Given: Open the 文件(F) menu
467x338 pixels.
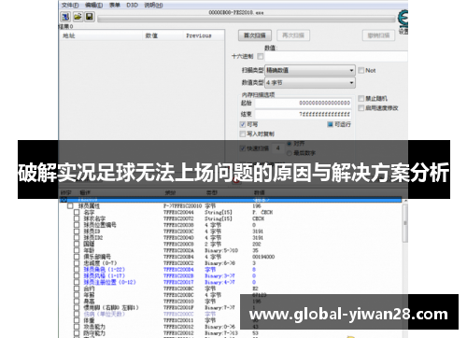Looking at the screenshot, I should point(70,5).
